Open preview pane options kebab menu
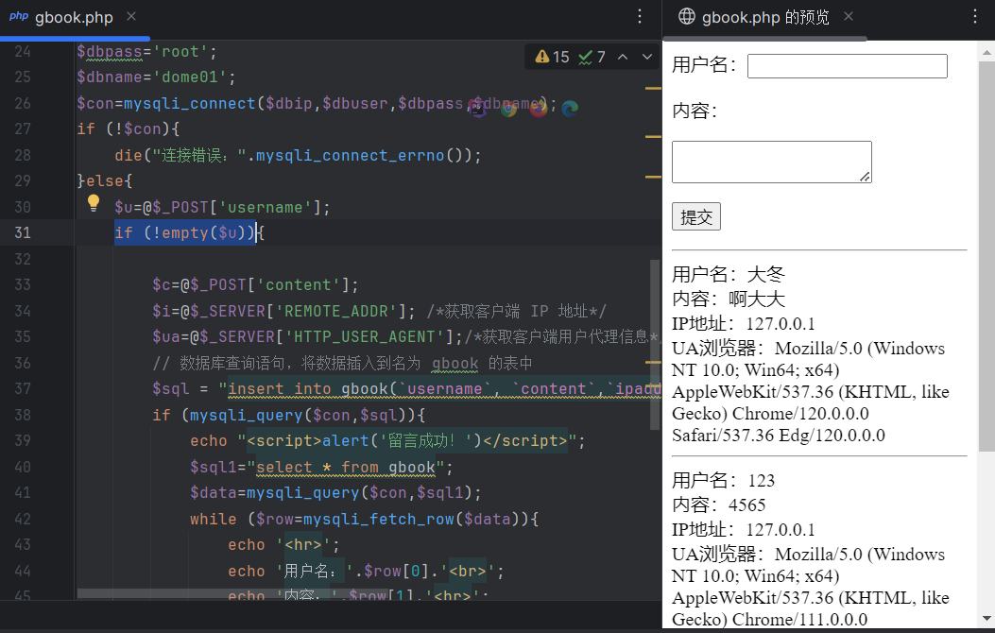This screenshot has height=633, width=995. click(975, 16)
